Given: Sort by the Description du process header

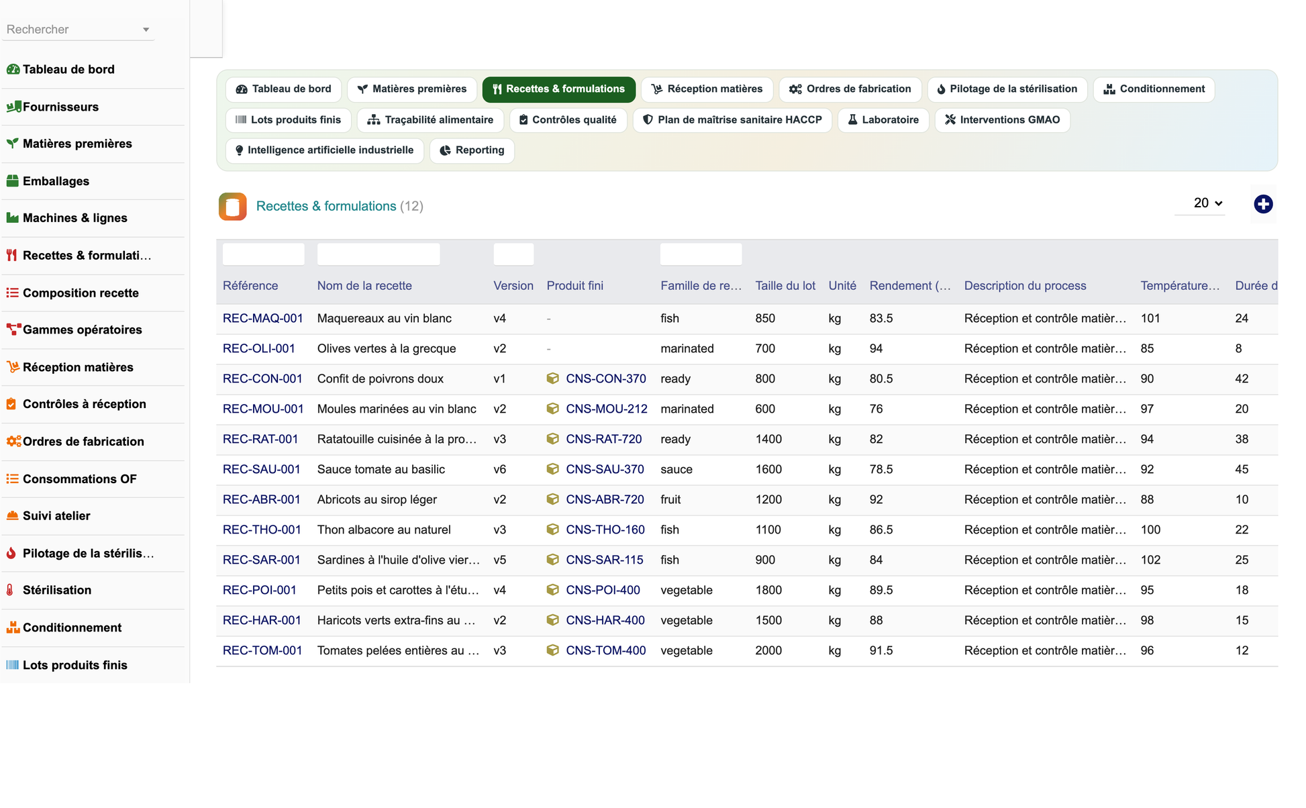Looking at the screenshot, I should point(1025,286).
